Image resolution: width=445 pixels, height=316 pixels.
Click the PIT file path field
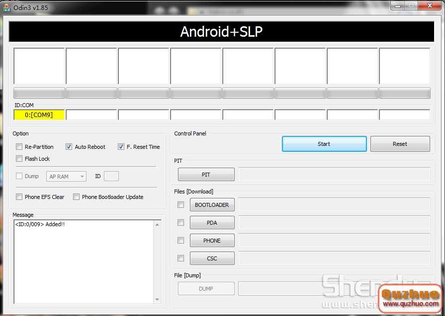[334, 175]
